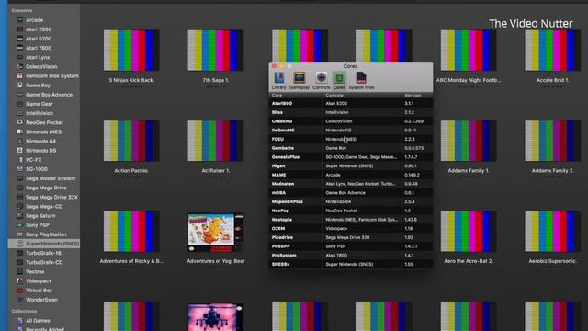Open All Games collection

[44, 321]
